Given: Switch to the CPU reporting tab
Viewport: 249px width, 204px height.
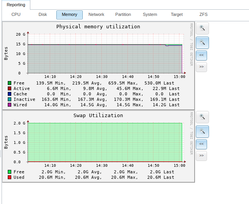Looking at the screenshot, I should (x=16, y=15).
